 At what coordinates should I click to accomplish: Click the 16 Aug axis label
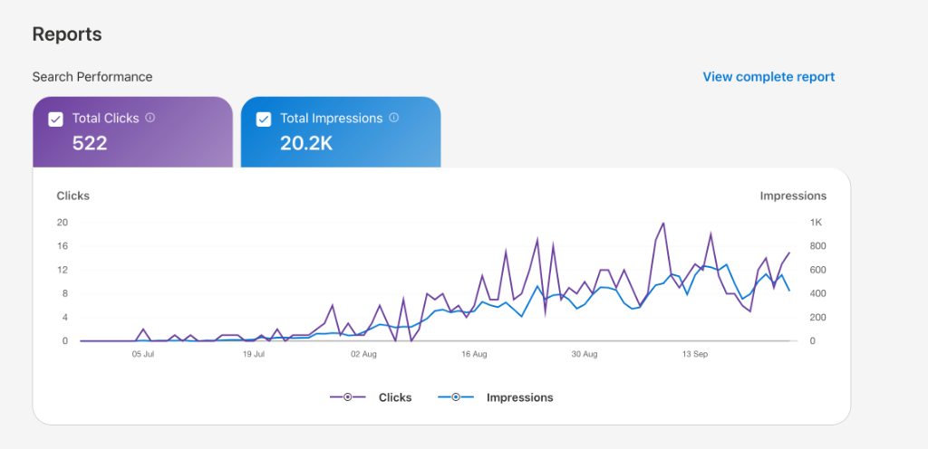coord(474,355)
